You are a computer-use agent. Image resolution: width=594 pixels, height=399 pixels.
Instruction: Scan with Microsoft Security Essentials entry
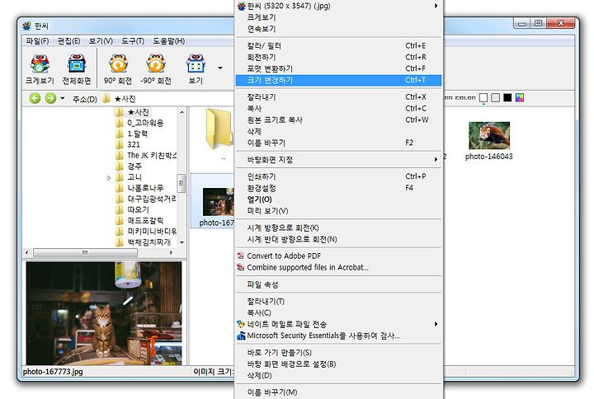point(338,336)
